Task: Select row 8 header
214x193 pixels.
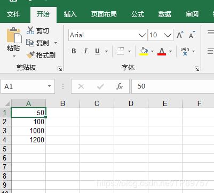Action: pos(5,176)
